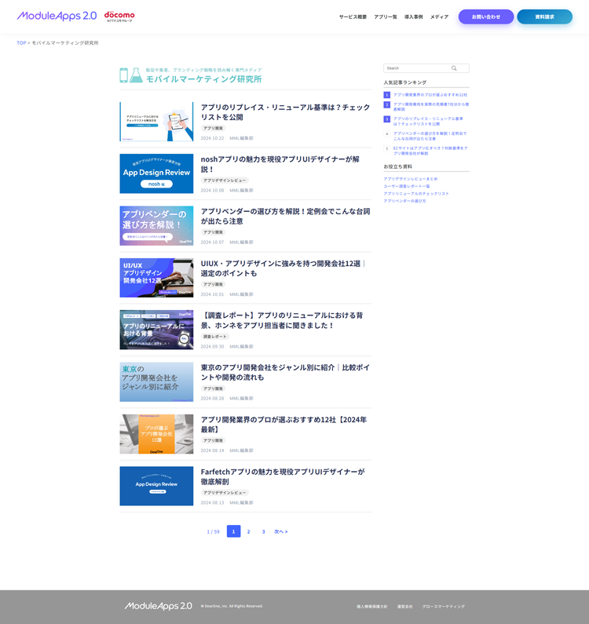Open the UIUX・アプリデザイン開発会社12選 article title
The height and width of the screenshot is (624, 589).
(x=284, y=268)
